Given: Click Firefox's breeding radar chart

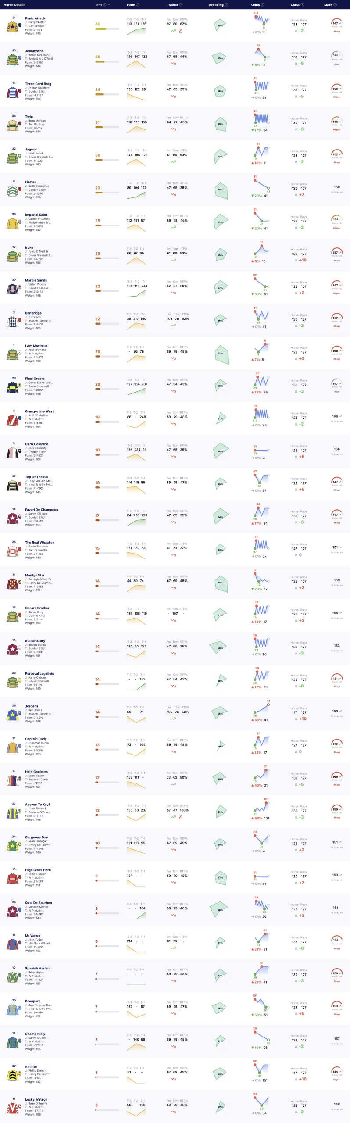Looking at the screenshot, I should point(221,190).
